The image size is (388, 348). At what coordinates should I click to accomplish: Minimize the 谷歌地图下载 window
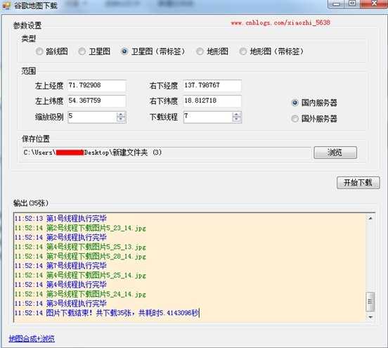[x=336, y=4]
